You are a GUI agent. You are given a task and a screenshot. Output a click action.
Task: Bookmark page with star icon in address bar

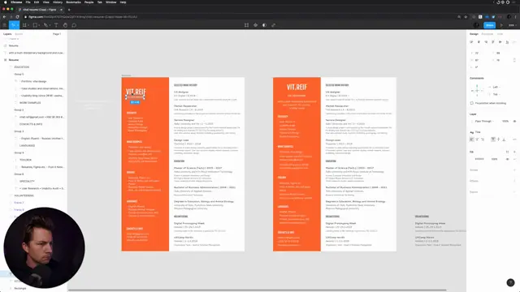click(466, 17)
